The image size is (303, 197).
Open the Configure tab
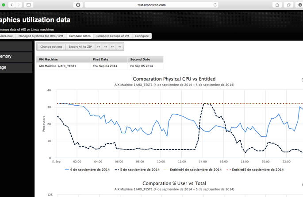(142, 36)
